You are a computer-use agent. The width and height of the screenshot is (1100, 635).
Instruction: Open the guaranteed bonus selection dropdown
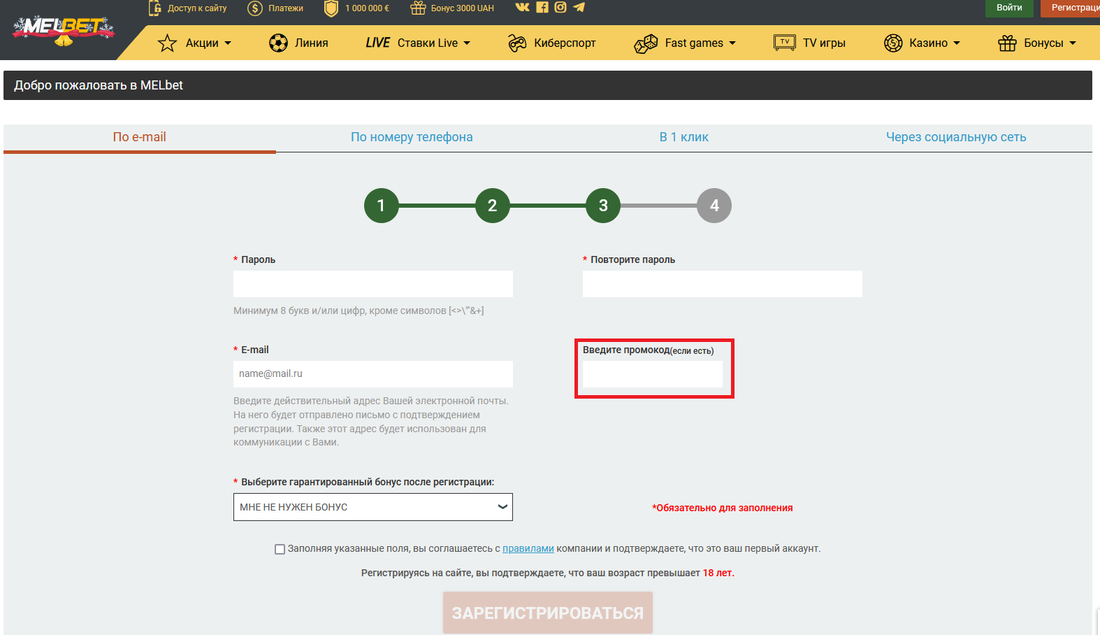tap(373, 507)
